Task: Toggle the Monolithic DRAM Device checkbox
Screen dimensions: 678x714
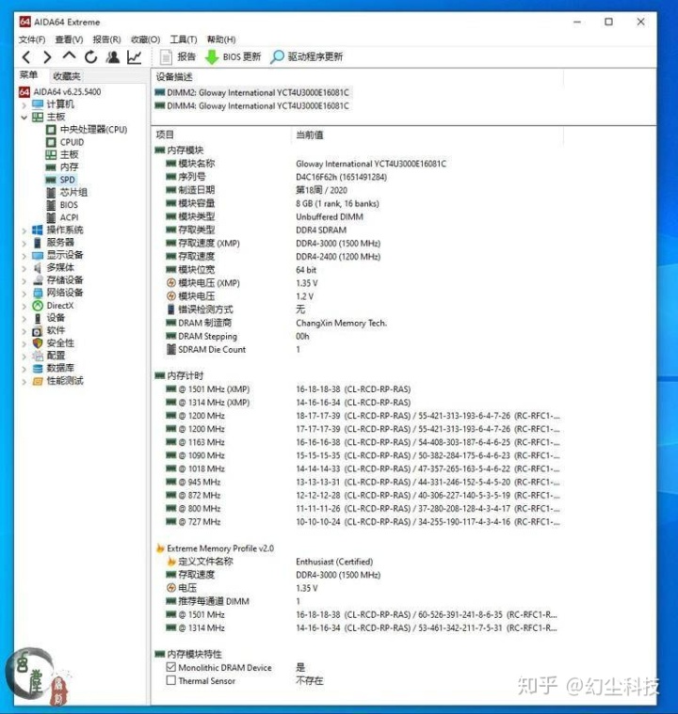Action: tap(171, 667)
